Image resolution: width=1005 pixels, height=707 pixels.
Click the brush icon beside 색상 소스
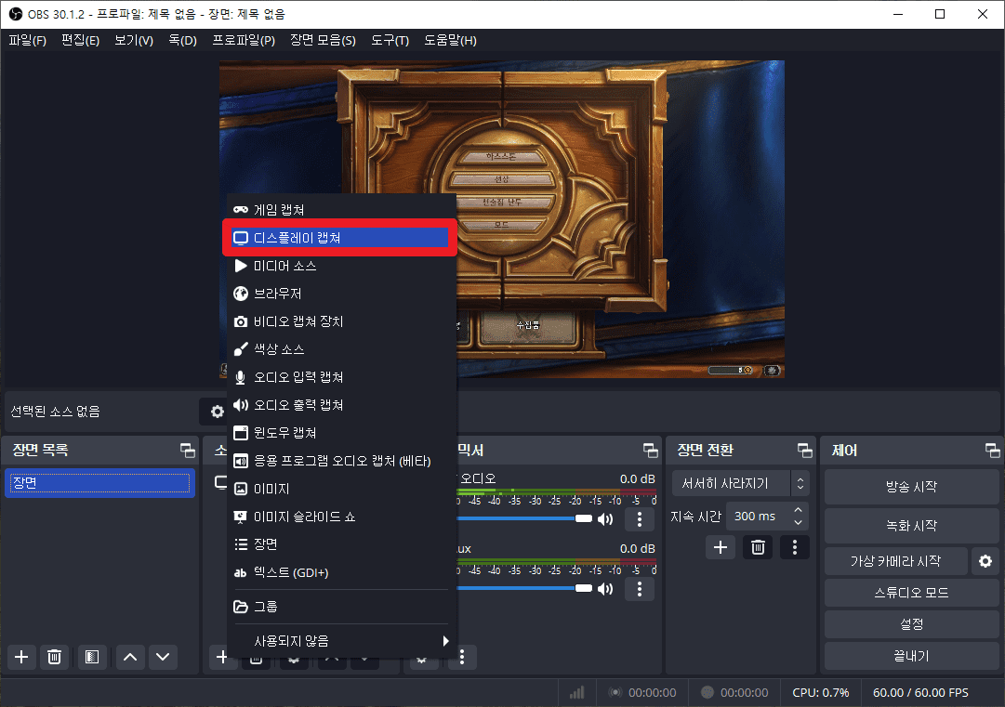click(x=241, y=349)
